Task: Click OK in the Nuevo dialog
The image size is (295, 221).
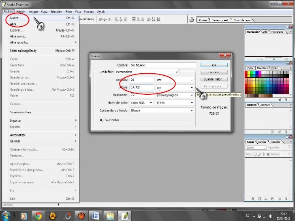Action: pos(214,65)
